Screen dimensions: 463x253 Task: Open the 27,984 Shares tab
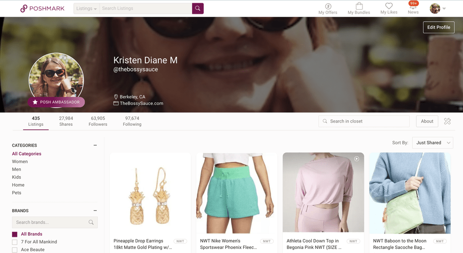[66, 121]
